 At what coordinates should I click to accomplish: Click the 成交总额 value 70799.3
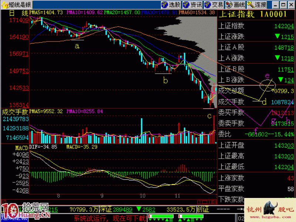click(283, 91)
